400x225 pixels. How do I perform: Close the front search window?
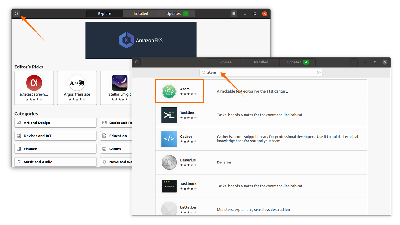click(385, 62)
